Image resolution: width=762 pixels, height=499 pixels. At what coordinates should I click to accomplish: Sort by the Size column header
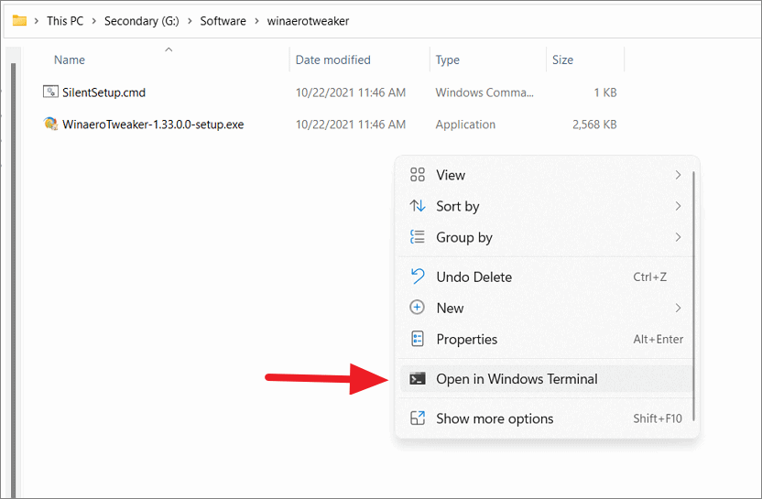[562, 60]
